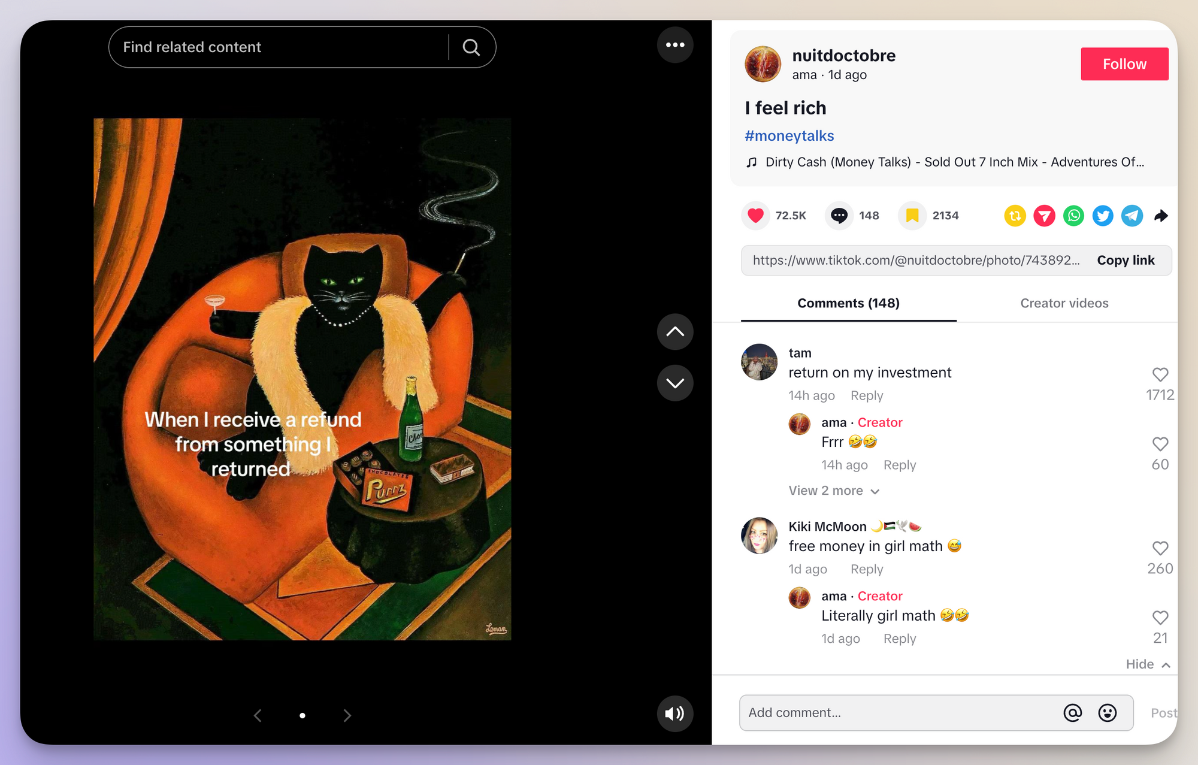
Task: Switch to Creator videos tab
Action: click(1064, 303)
